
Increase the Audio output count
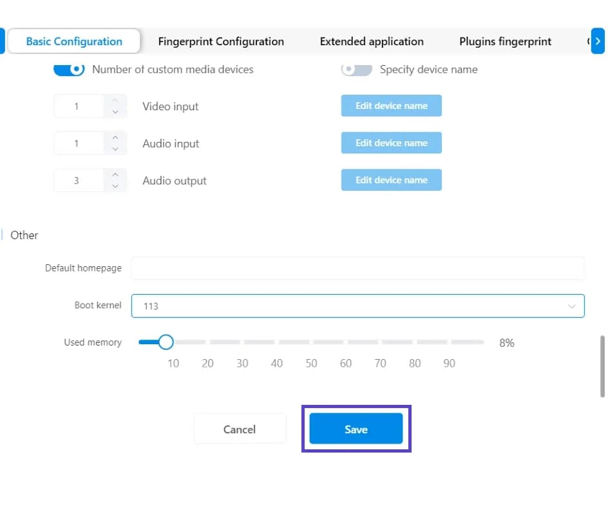[115, 174]
